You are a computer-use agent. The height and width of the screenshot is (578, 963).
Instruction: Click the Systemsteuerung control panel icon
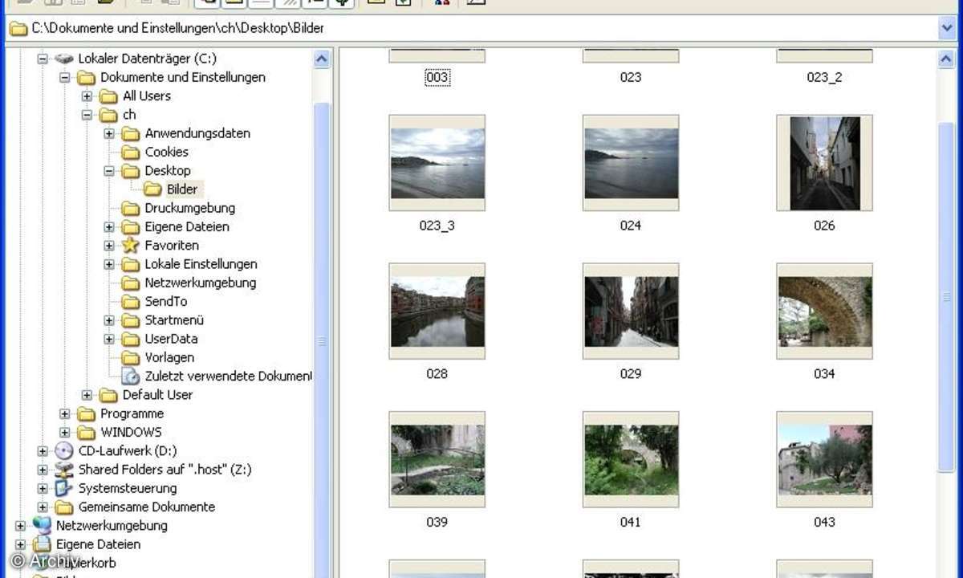click(x=63, y=488)
